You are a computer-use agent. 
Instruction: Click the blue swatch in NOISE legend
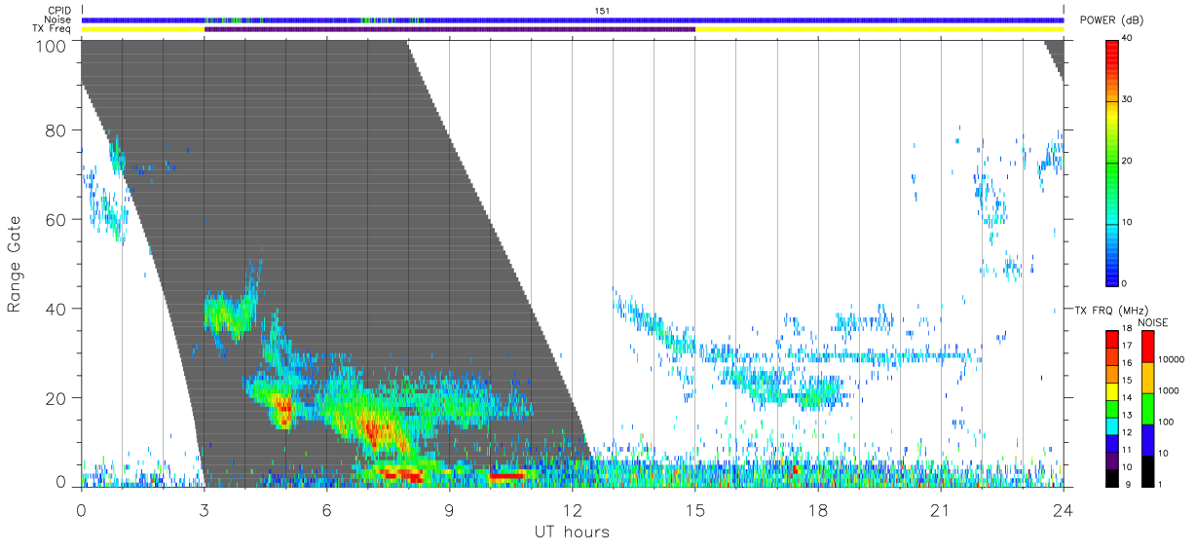(x=1147, y=439)
